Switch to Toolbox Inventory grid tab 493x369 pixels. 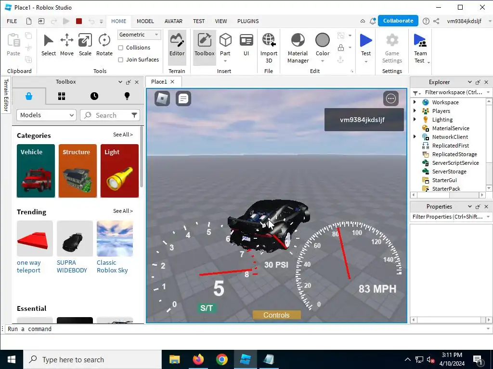coord(62,96)
